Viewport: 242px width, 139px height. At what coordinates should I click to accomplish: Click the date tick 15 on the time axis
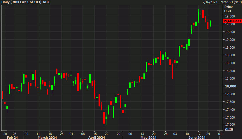pos(95,133)
